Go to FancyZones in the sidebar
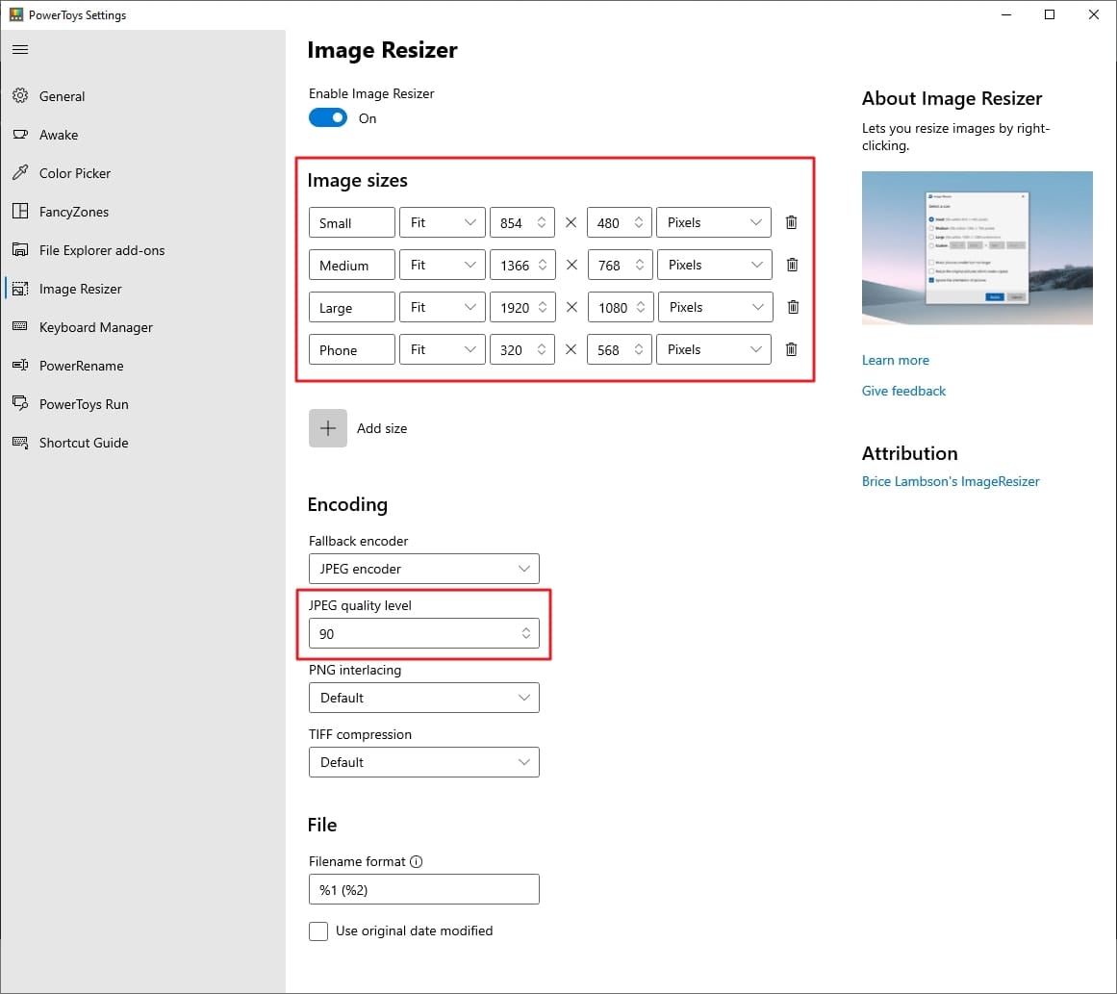 tap(74, 212)
